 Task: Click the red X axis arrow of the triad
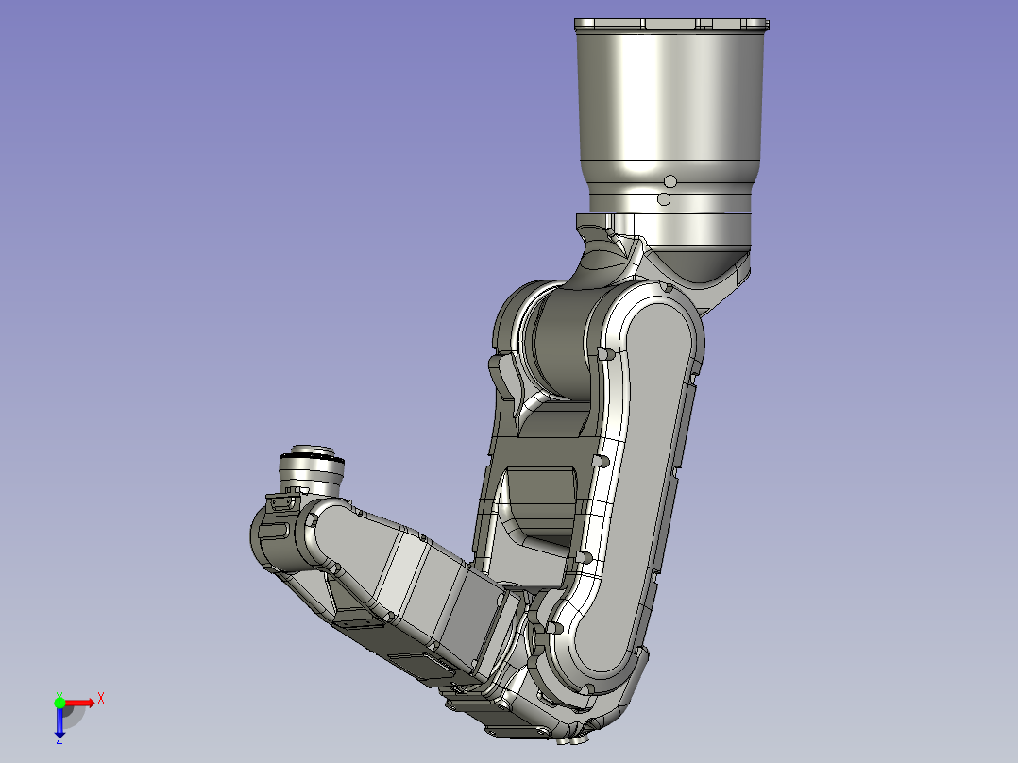(80, 704)
